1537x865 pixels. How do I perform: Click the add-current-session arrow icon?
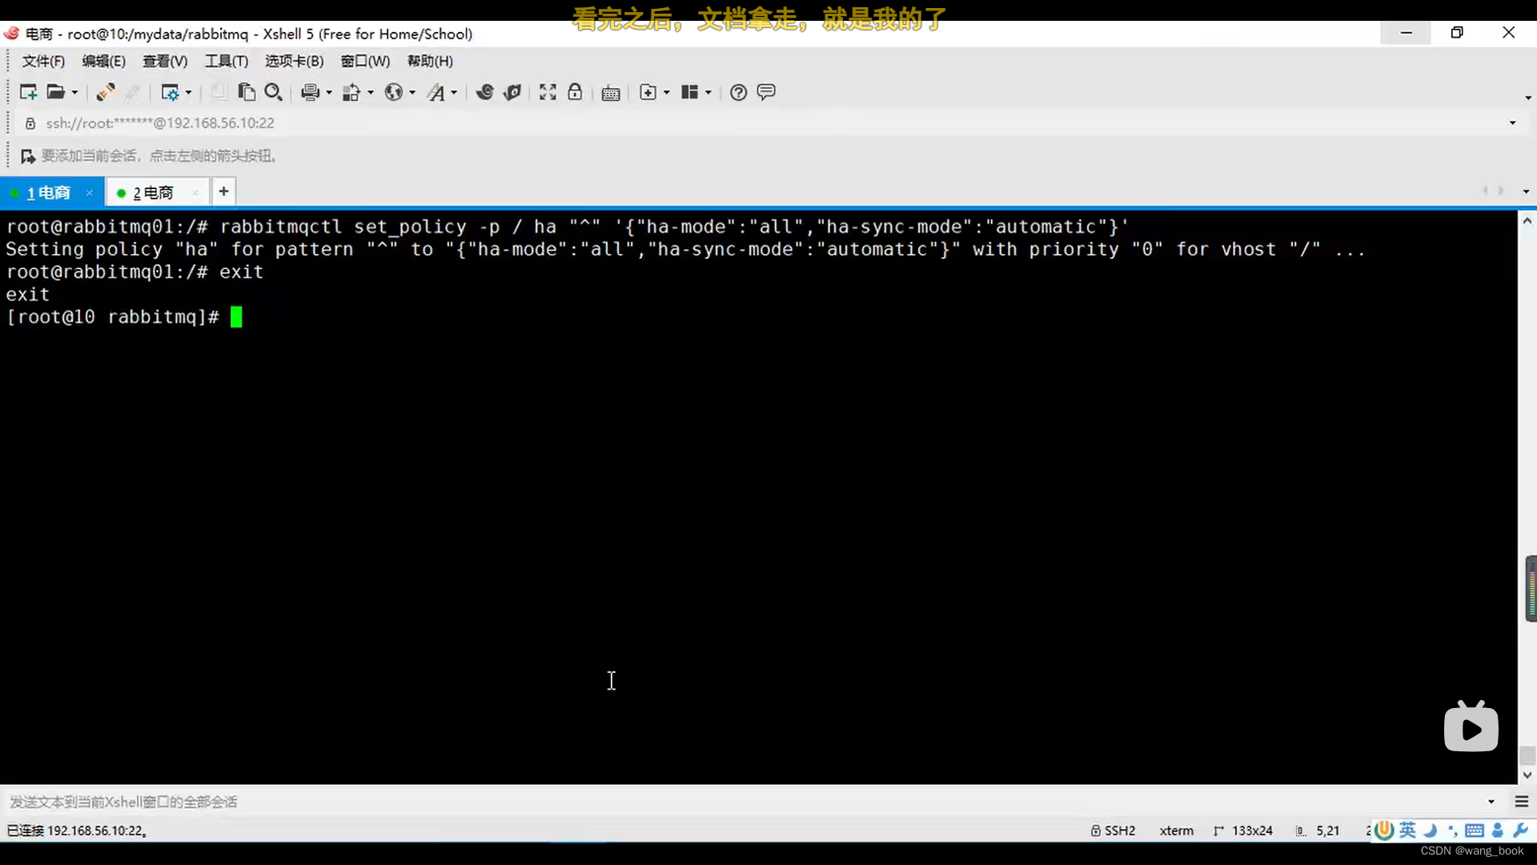pyautogui.click(x=27, y=156)
